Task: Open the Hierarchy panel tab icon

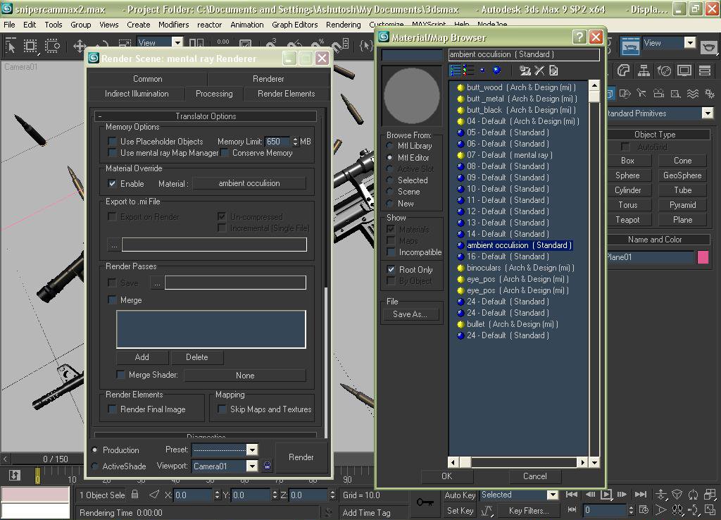Action: coord(644,70)
